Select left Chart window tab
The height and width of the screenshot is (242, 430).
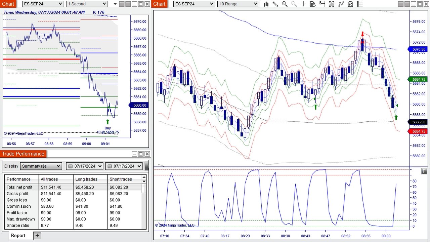pyautogui.click(x=8, y=4)
